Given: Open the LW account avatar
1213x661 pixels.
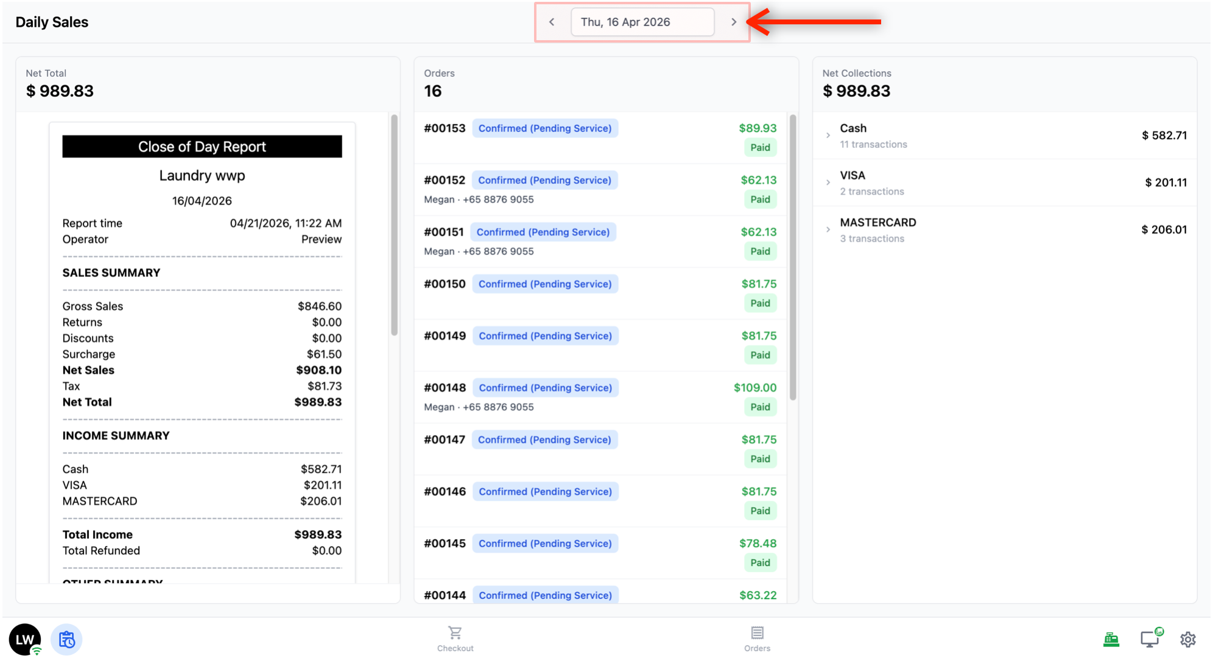Looking at the screenshot, I should click(25, 640).
